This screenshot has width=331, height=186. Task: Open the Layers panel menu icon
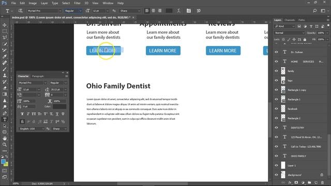coord(328,20)
